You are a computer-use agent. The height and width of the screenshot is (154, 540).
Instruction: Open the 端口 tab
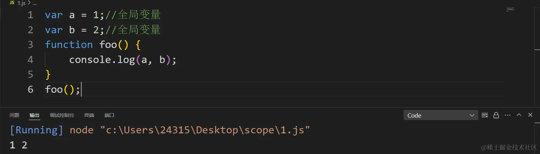coord(109,115)
